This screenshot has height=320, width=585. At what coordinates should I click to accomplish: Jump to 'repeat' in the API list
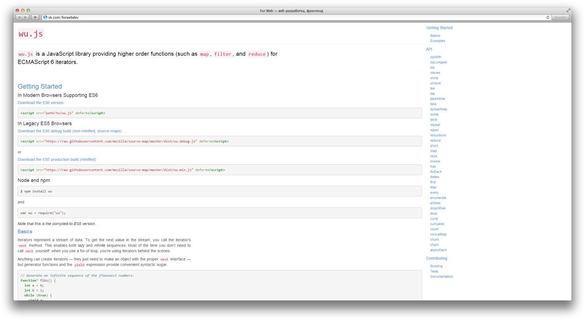tap(435, 125)
